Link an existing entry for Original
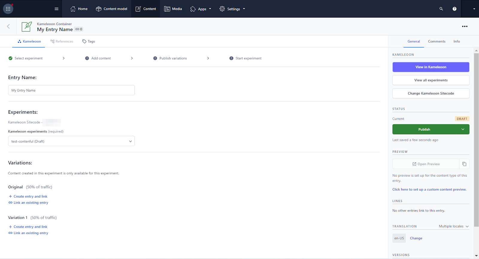The image size is (479, 259). click(x=28, y=203)
